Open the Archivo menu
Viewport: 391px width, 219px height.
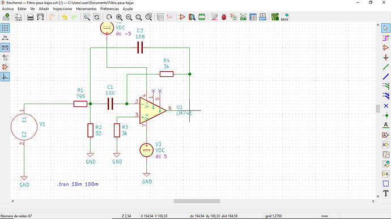(8, 8)
